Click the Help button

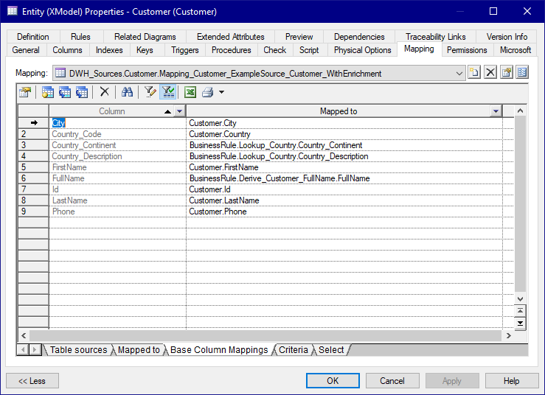[511, 381]
